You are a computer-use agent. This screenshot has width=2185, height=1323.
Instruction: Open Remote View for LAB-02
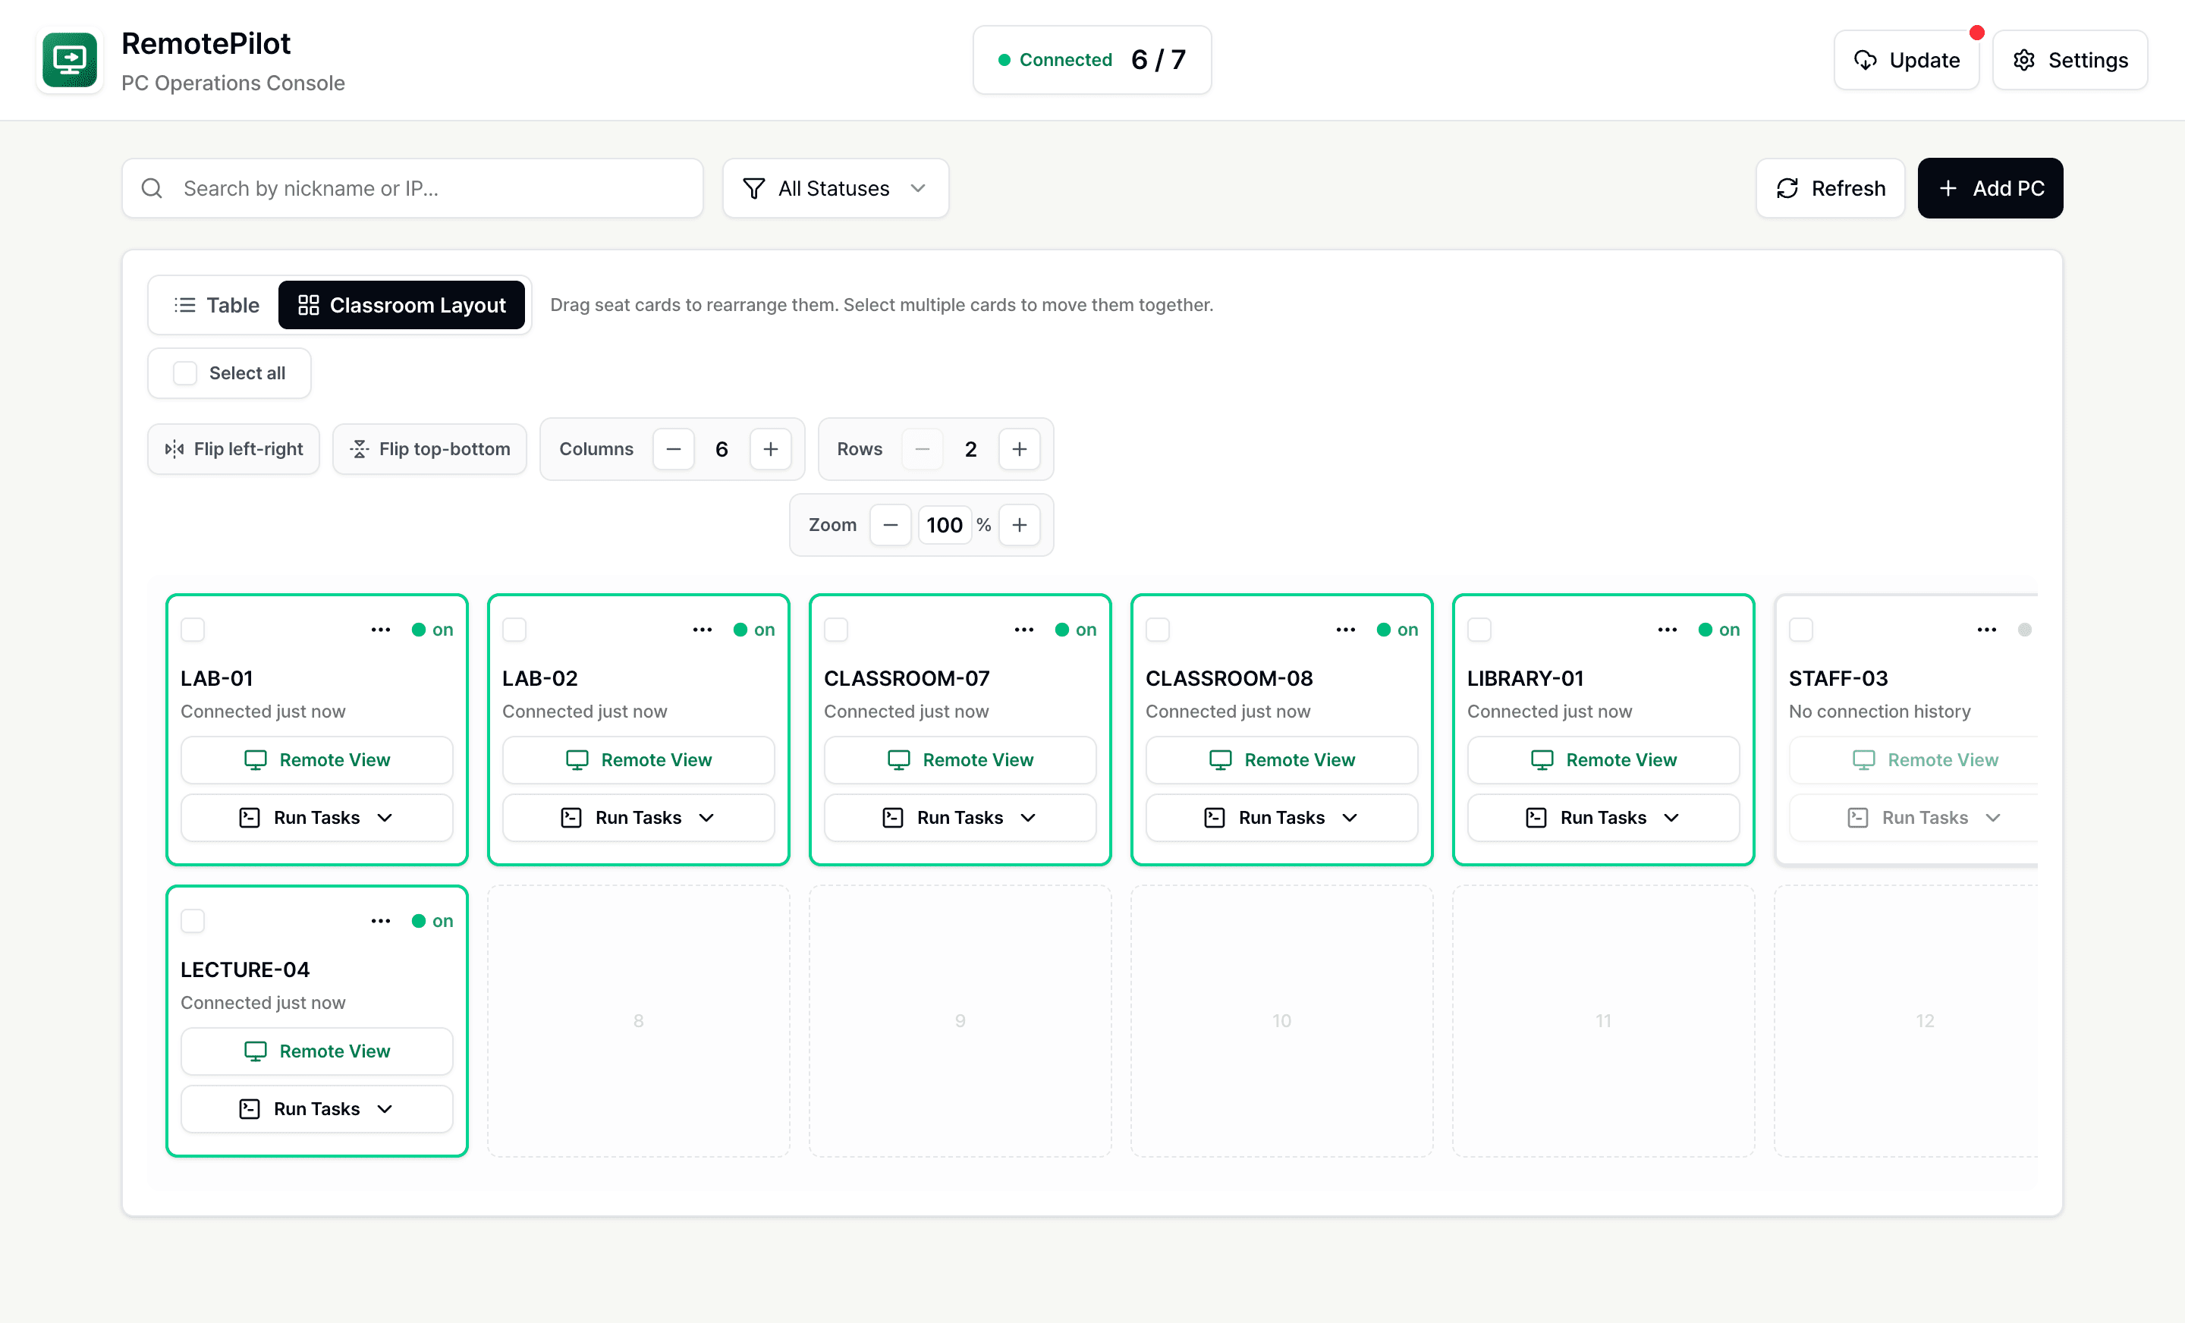coord(639,760)
